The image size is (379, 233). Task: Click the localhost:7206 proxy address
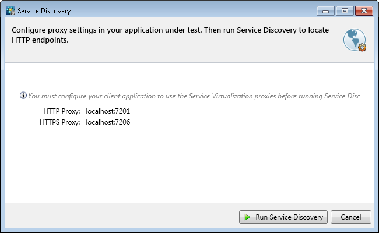[108, 122]
